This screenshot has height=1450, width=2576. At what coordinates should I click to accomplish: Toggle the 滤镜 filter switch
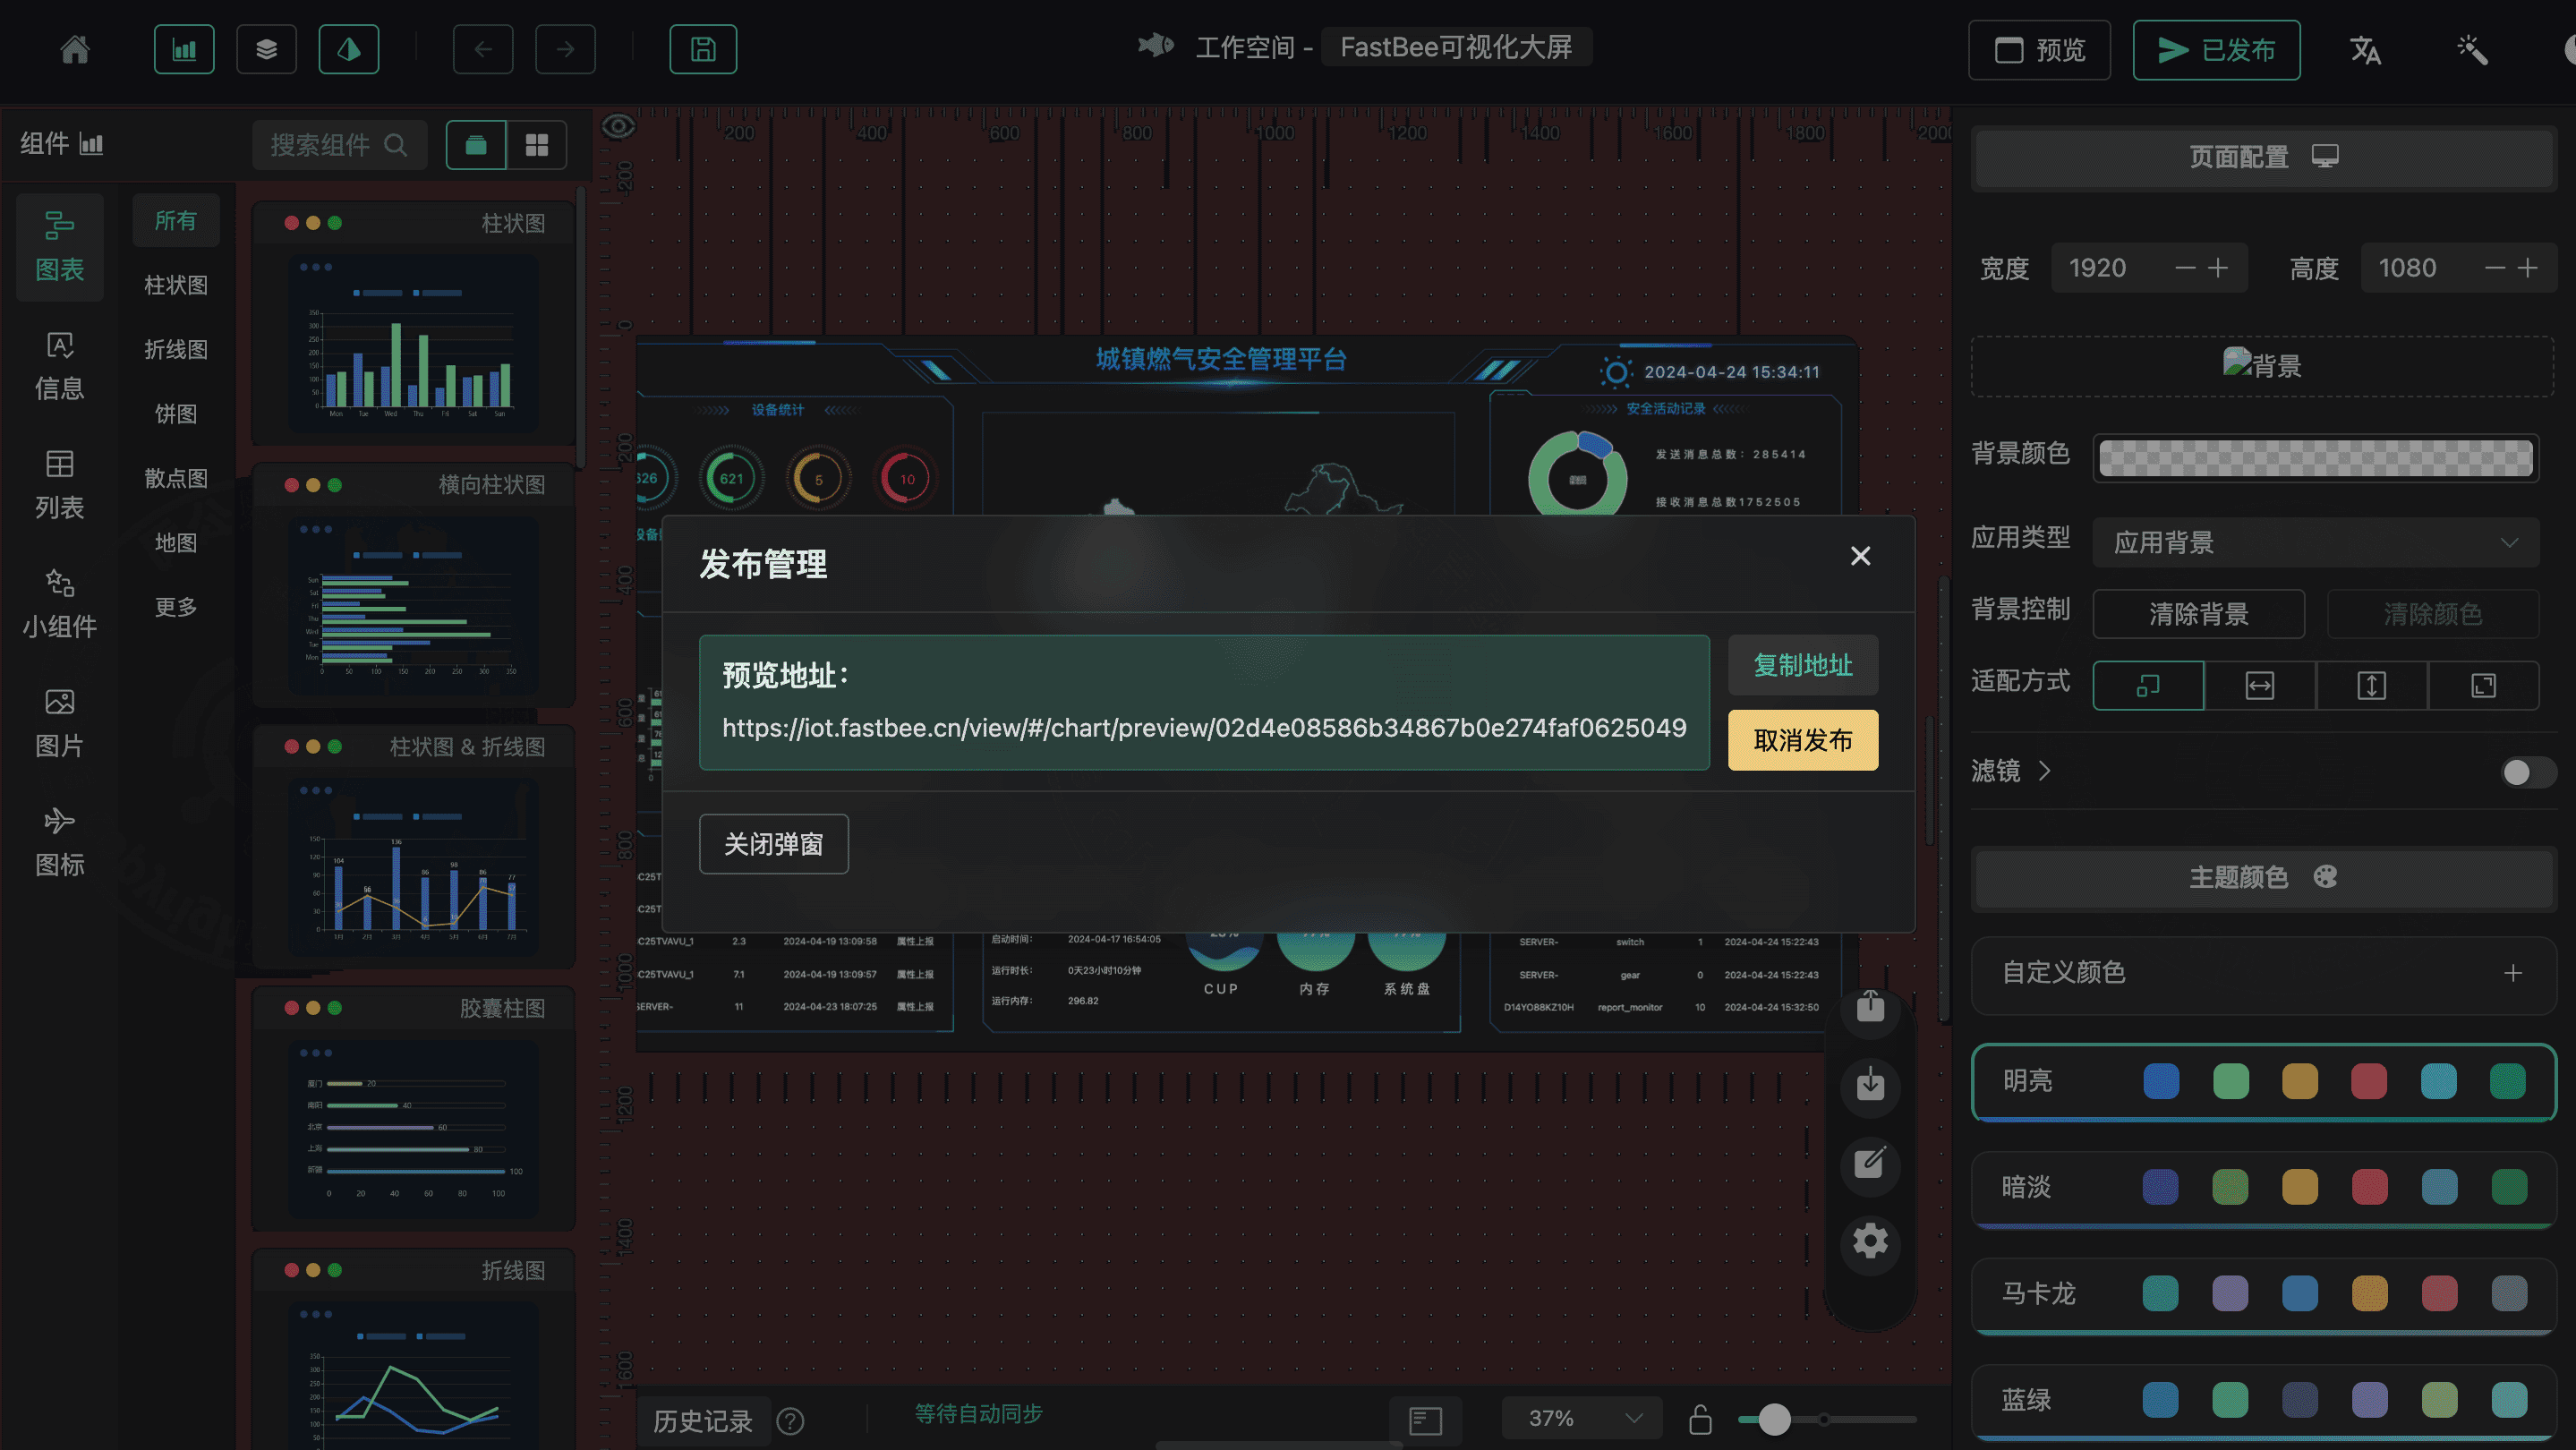[2528, 771]
